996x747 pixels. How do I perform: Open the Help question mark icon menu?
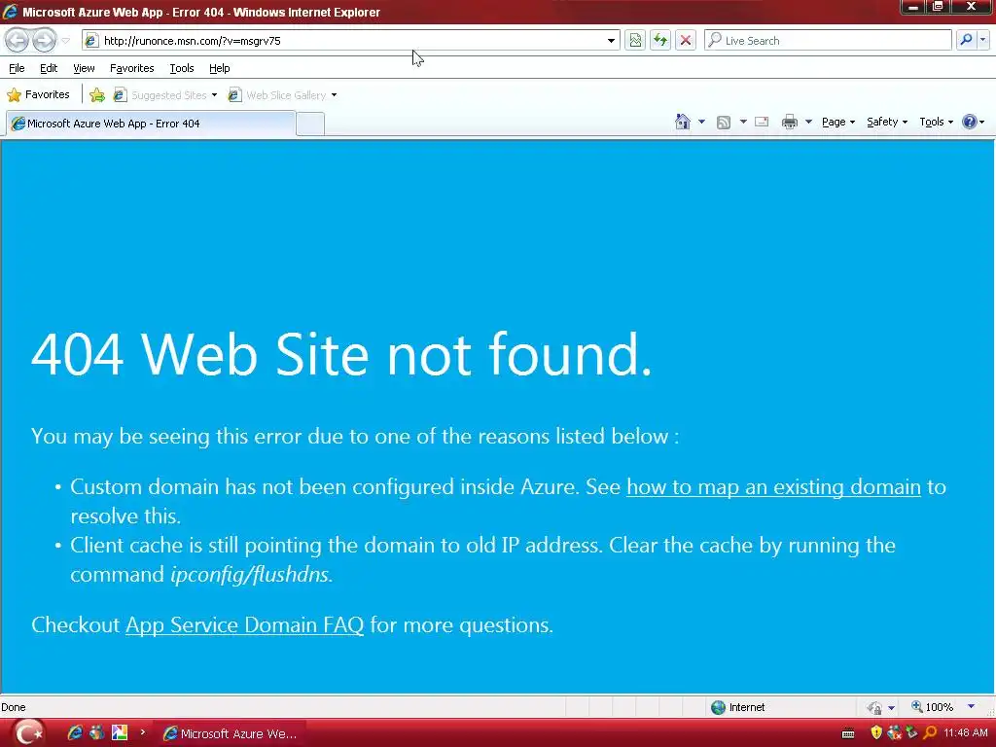coord(973,122)
